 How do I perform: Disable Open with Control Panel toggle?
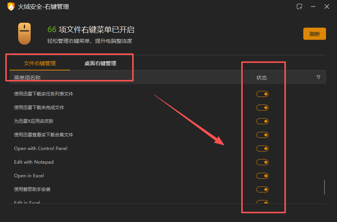(262, 149)
